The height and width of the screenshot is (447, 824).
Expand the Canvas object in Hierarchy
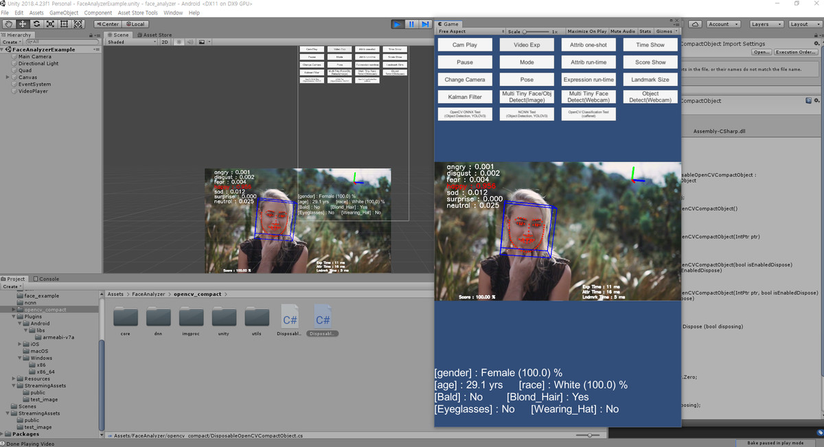point(8,77)
